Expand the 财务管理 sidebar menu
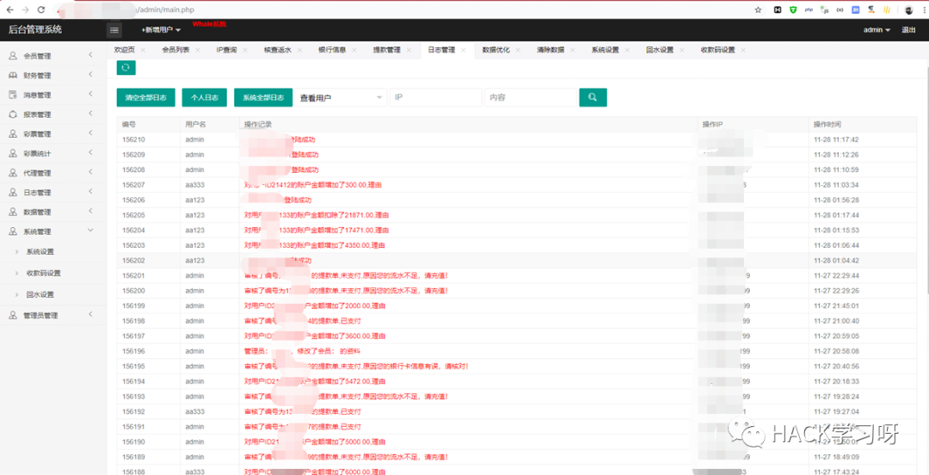The height and width of the screenshot is (475, 929). (90, 75)
